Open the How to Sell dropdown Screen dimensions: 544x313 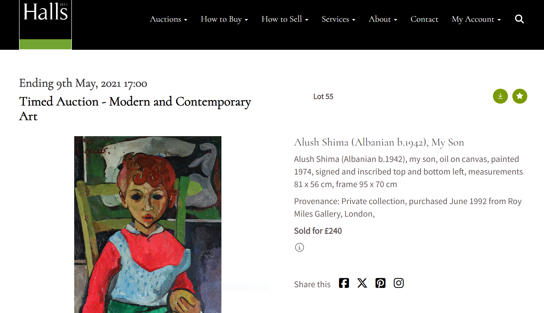coord(285,19)
